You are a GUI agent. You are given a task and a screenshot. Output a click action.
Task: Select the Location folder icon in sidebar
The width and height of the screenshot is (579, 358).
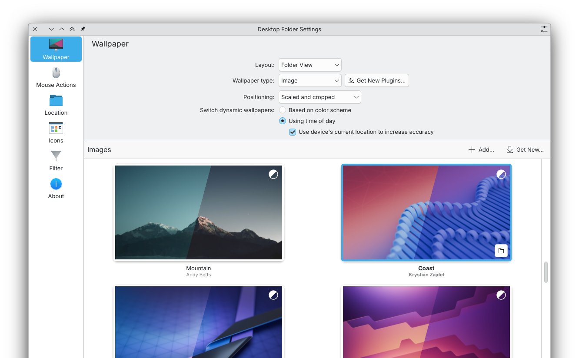56,101
